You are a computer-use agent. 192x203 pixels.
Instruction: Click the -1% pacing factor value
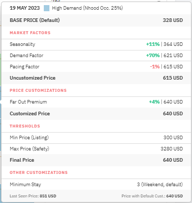pyautogui.click(x=155, y=67)
